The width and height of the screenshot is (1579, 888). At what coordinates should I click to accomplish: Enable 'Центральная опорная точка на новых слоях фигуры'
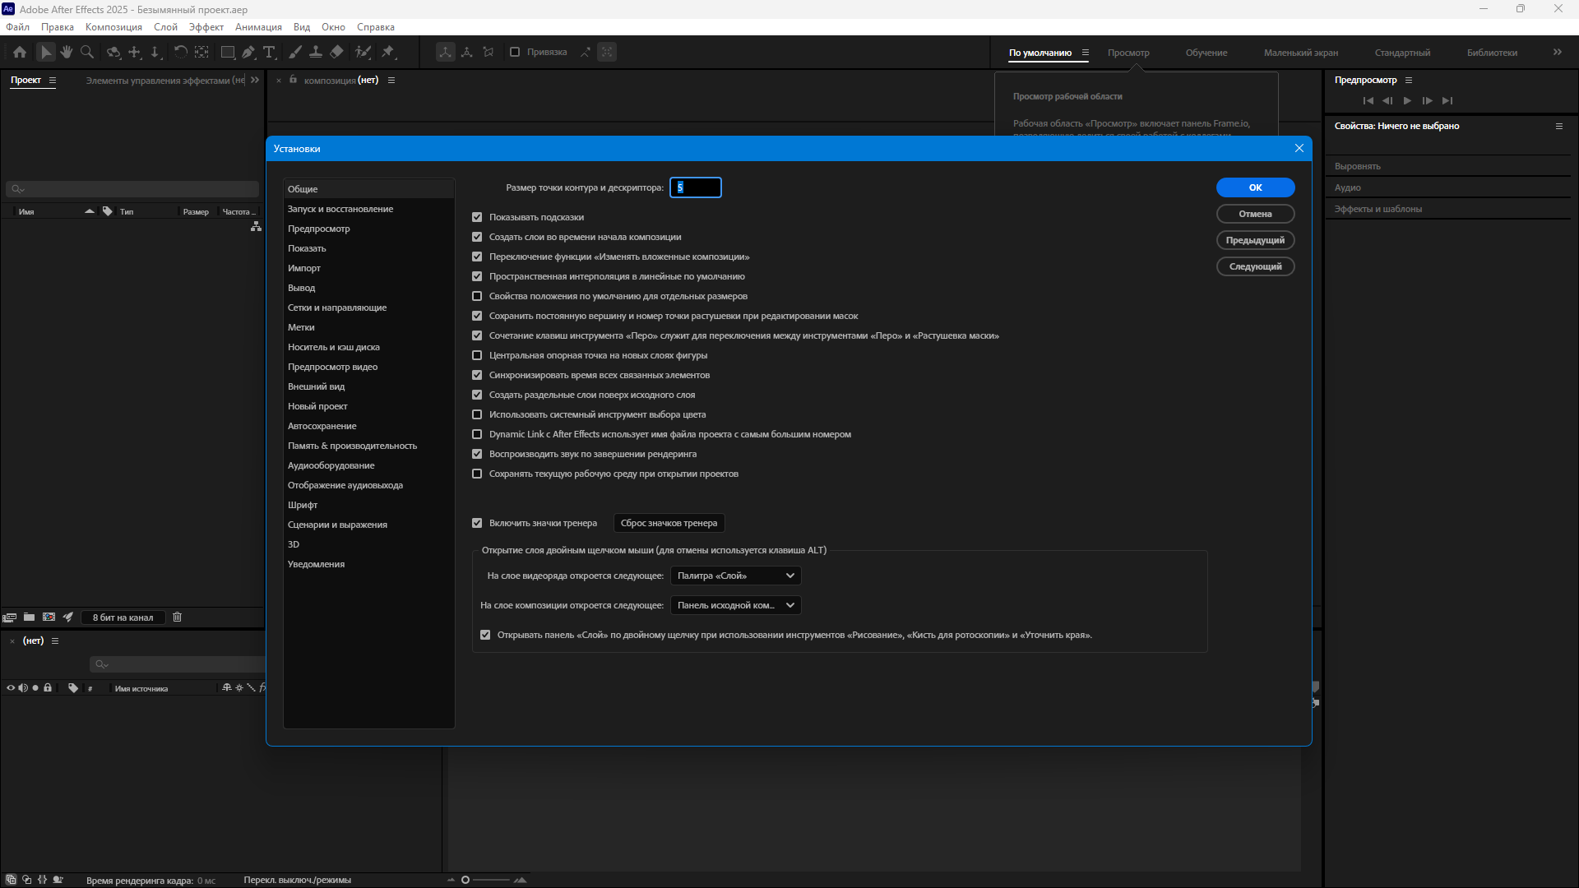(x=477, y=355)
